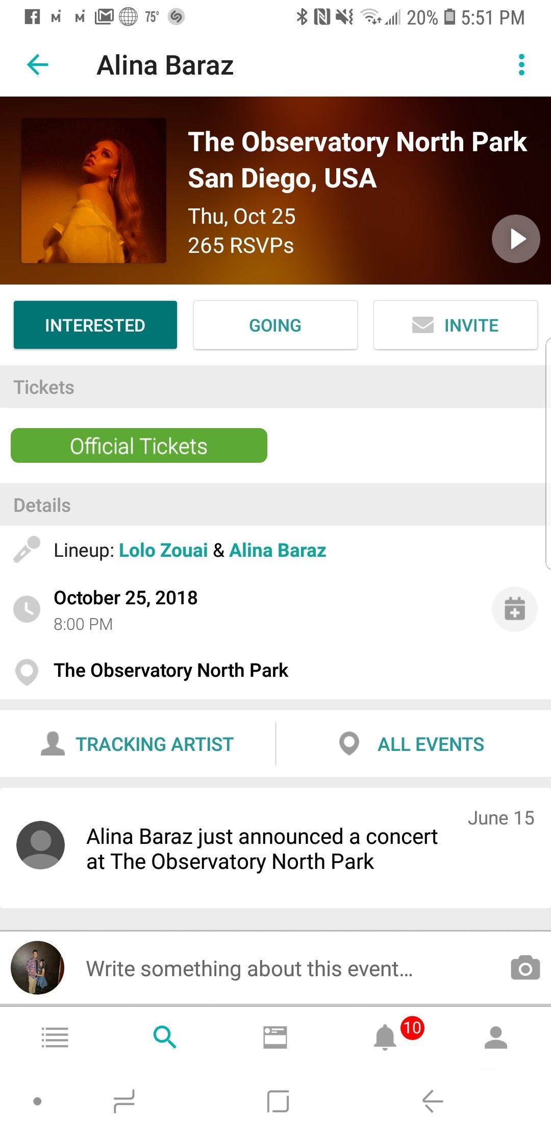Tap the write something comment field
This screenshot has height=1134, width=551.
(x=250, y=968)
